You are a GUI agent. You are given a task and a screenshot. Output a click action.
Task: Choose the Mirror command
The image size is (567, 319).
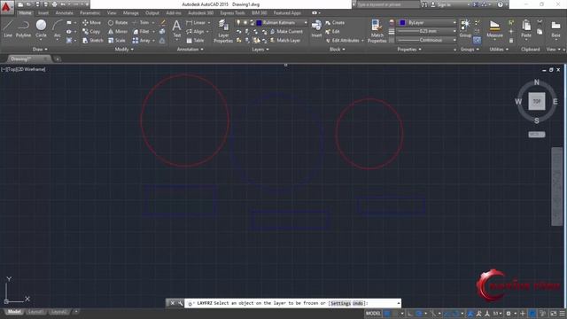[118, 32]
